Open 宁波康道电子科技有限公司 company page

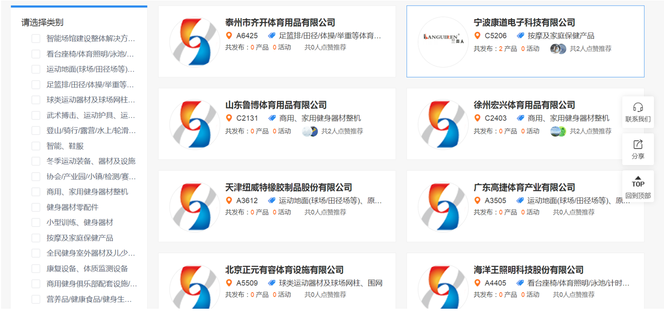tap(524, 23)
